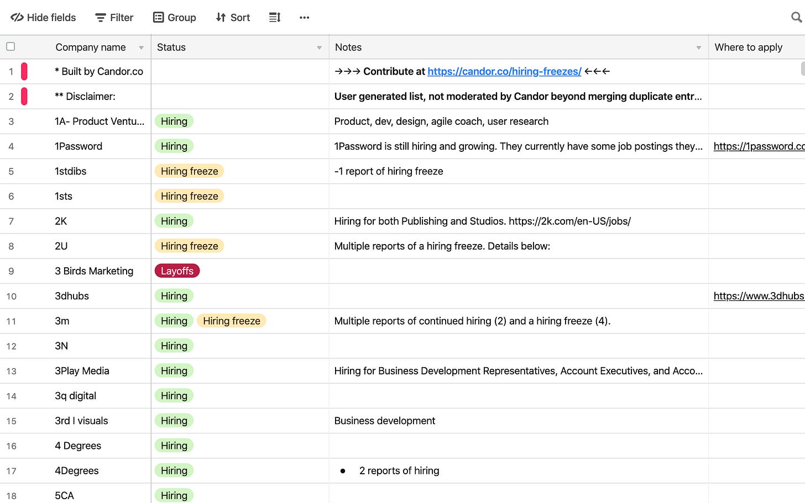Click the red marker on Disclaimer row
Viewport: 805px width, 503px height.
(x=24, y=96)
